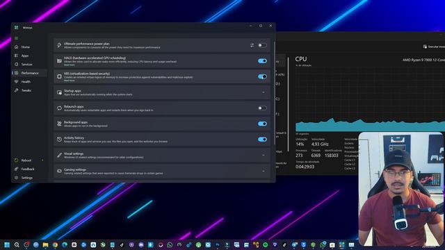Click the AMD Ryzen 9 7900 processor name

click(x=423, y=60)
